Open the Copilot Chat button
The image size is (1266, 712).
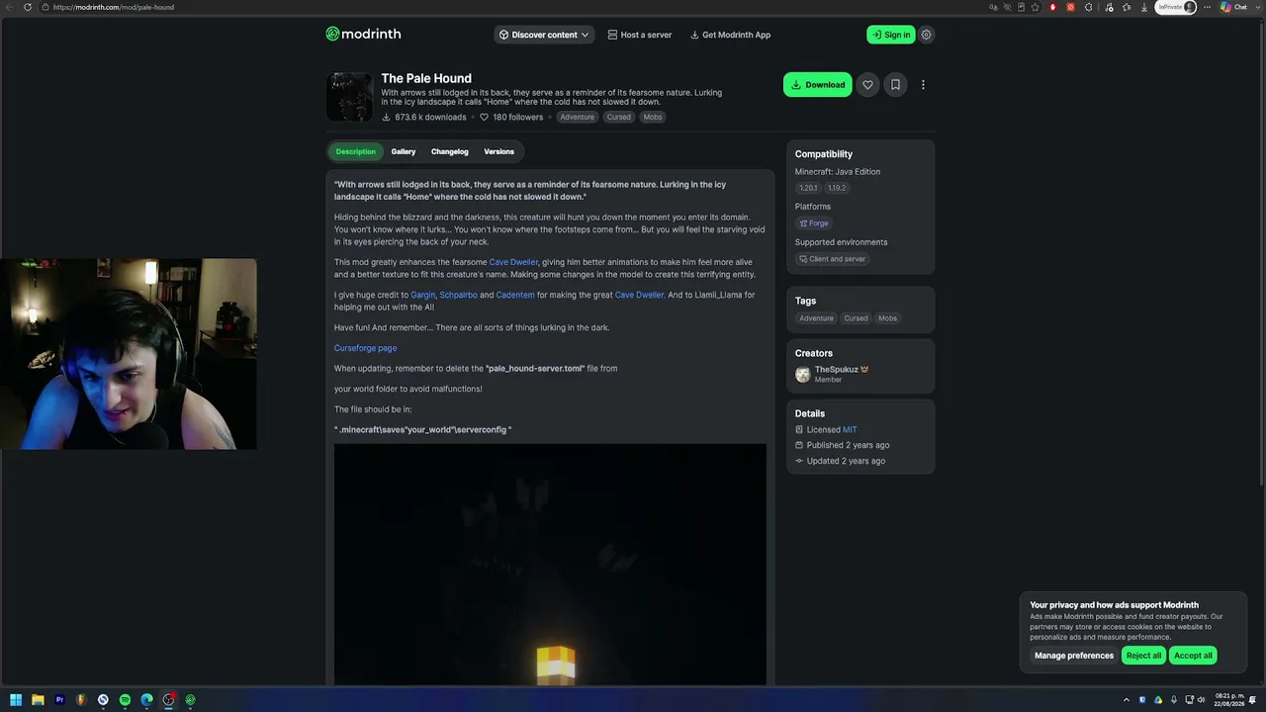(1233, 7)
